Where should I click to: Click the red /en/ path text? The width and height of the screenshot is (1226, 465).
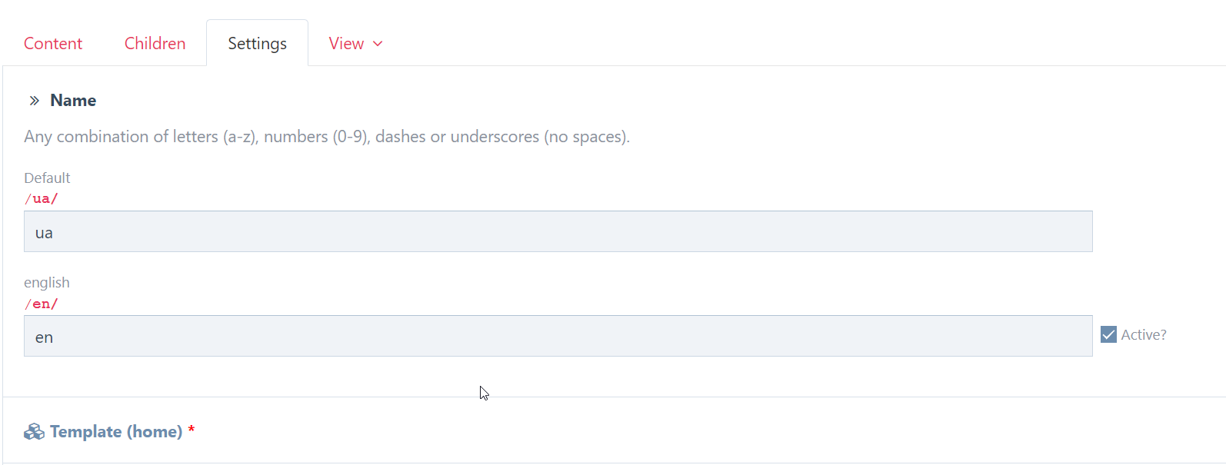pos(42,303)
